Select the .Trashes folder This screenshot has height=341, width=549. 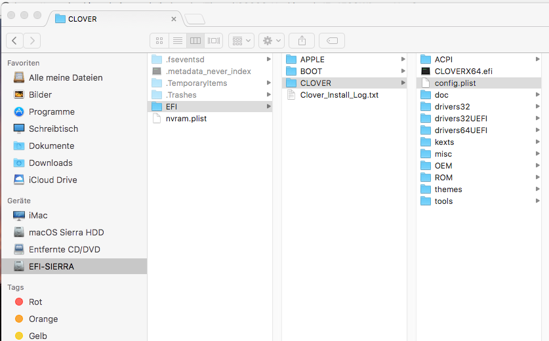pyautogui.click(x=210, y=95)
